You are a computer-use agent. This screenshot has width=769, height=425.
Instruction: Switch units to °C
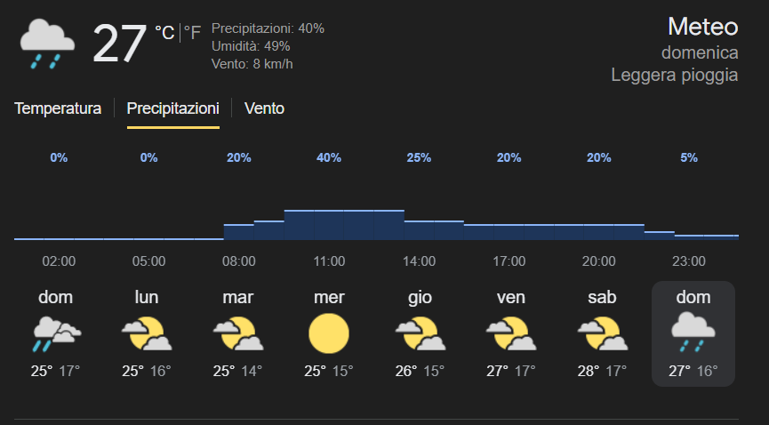tap(164, 34)
